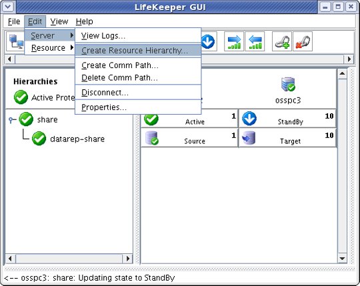Click the green check icon beside datarep-share

39,139
